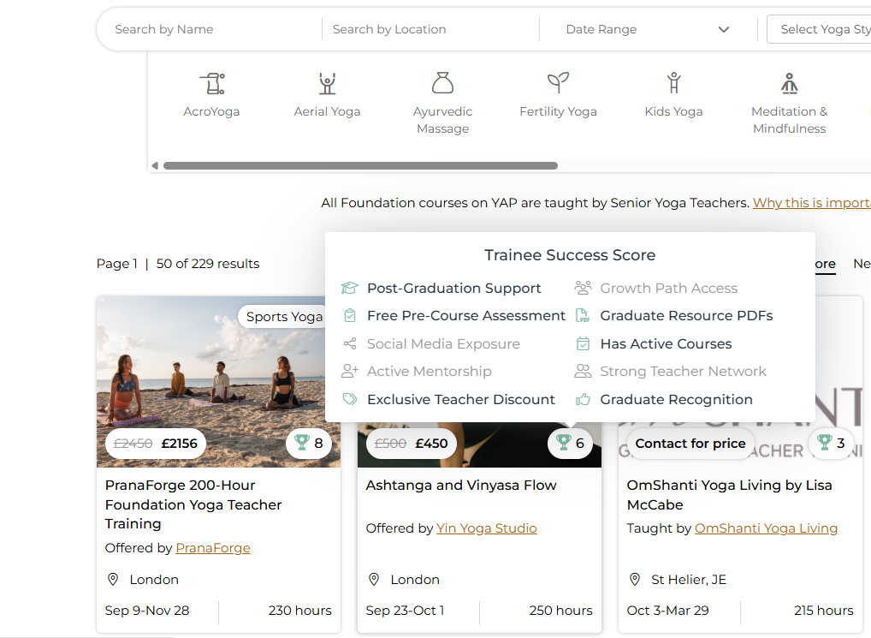
Task: Select the Kids Yoga icon
Action: pyautogui.click(x=674, y=83)
